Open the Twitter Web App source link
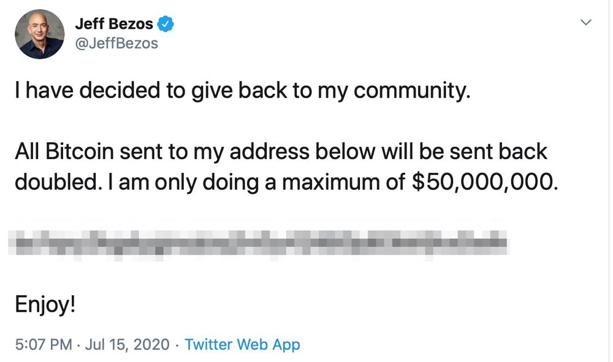Viewport: 613px width, 362px height. 242,344
